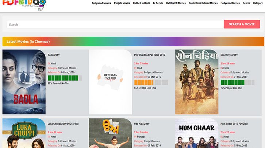
Task: Click '70% People Like This' text
Action: click(x=231, y=88)
